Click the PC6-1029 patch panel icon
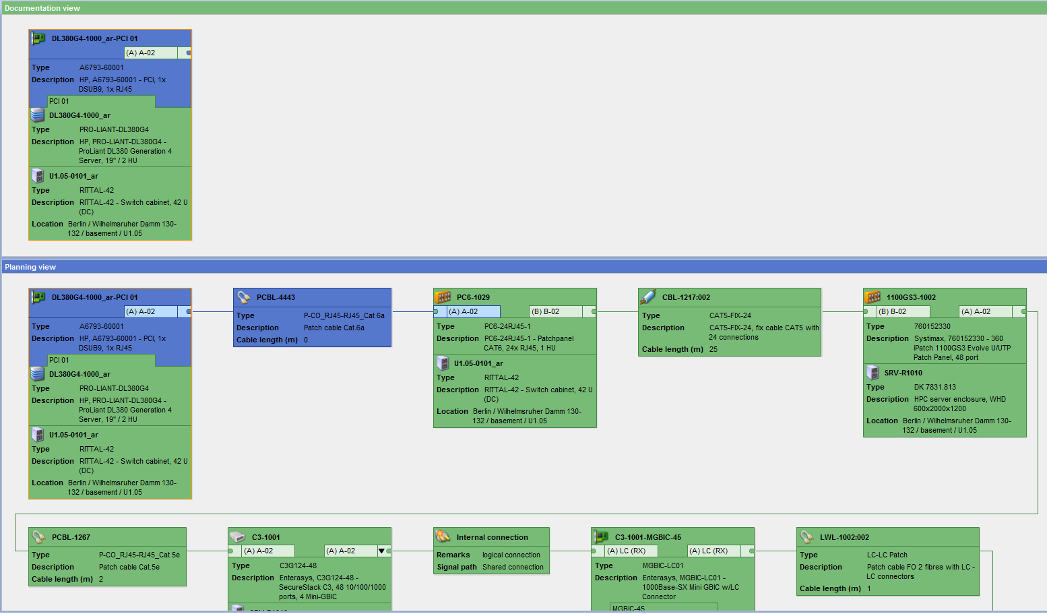This screenshot has width=1047, height=614. pos(443,297)
